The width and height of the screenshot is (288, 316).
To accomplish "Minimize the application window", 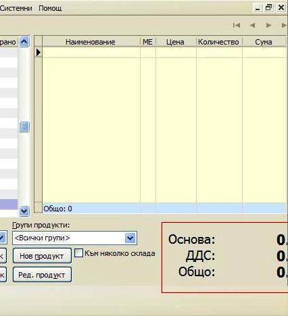I will point(258,8).
